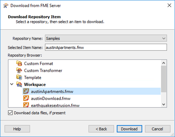Click the Custom Format folder icon
Screen dimensions: 175x137
click(19, 63)
